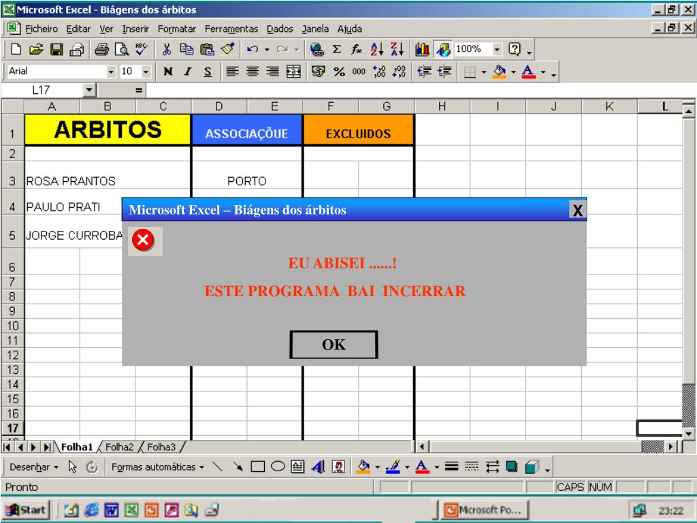This screenshot has width=697, height=523.
Task: Open a file with the Open folder icon
Action: tap(36, 49)
